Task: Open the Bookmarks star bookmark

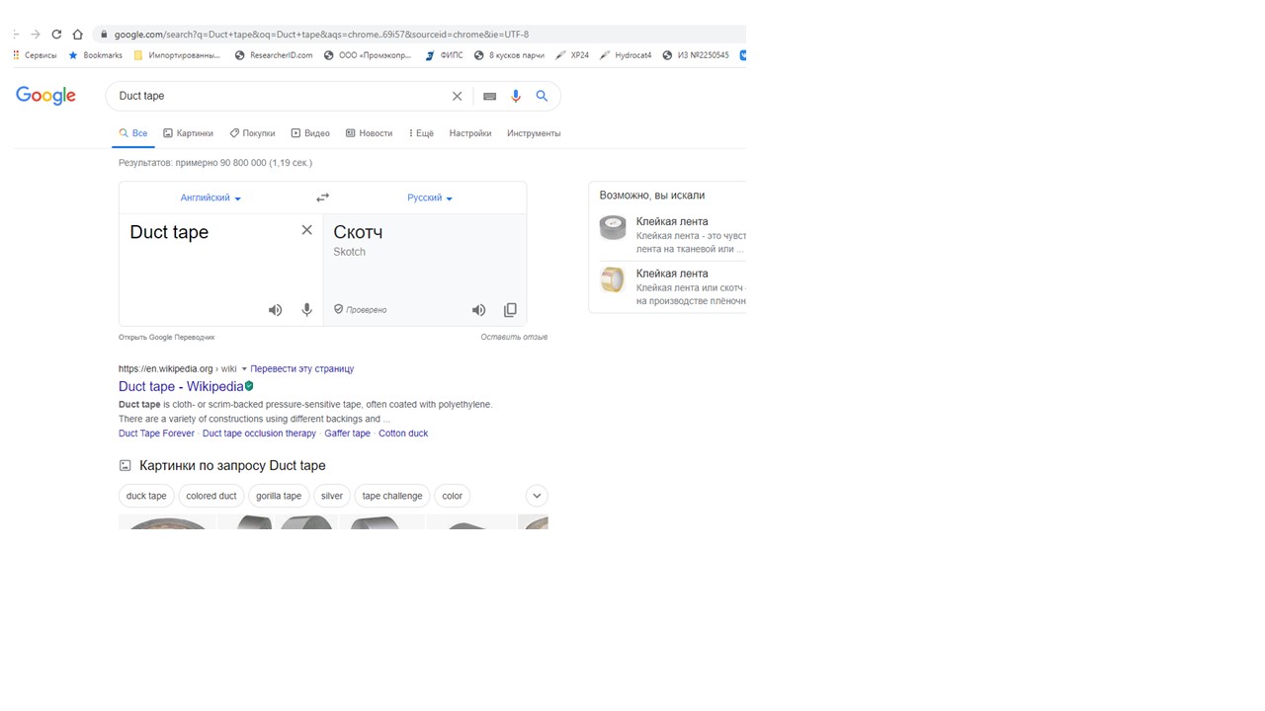Action: click(x=96, y=55)
